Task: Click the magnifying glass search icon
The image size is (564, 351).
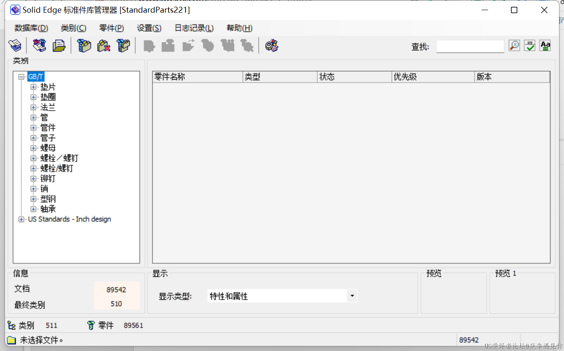Action: coord(514,46)
